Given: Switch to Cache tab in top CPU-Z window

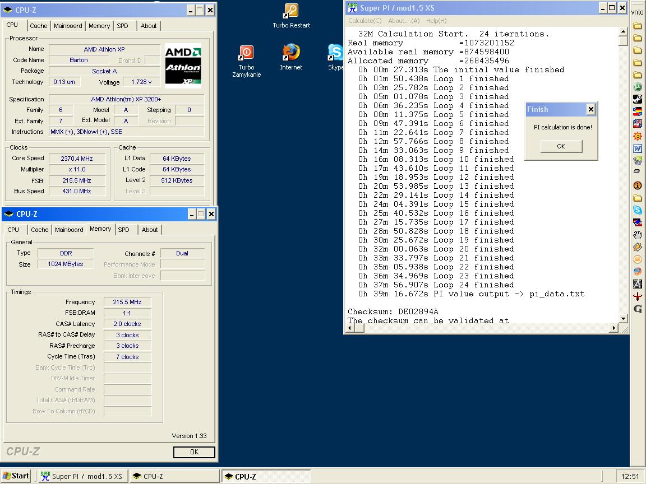Looking at the screenshot, I should point(38,26).
